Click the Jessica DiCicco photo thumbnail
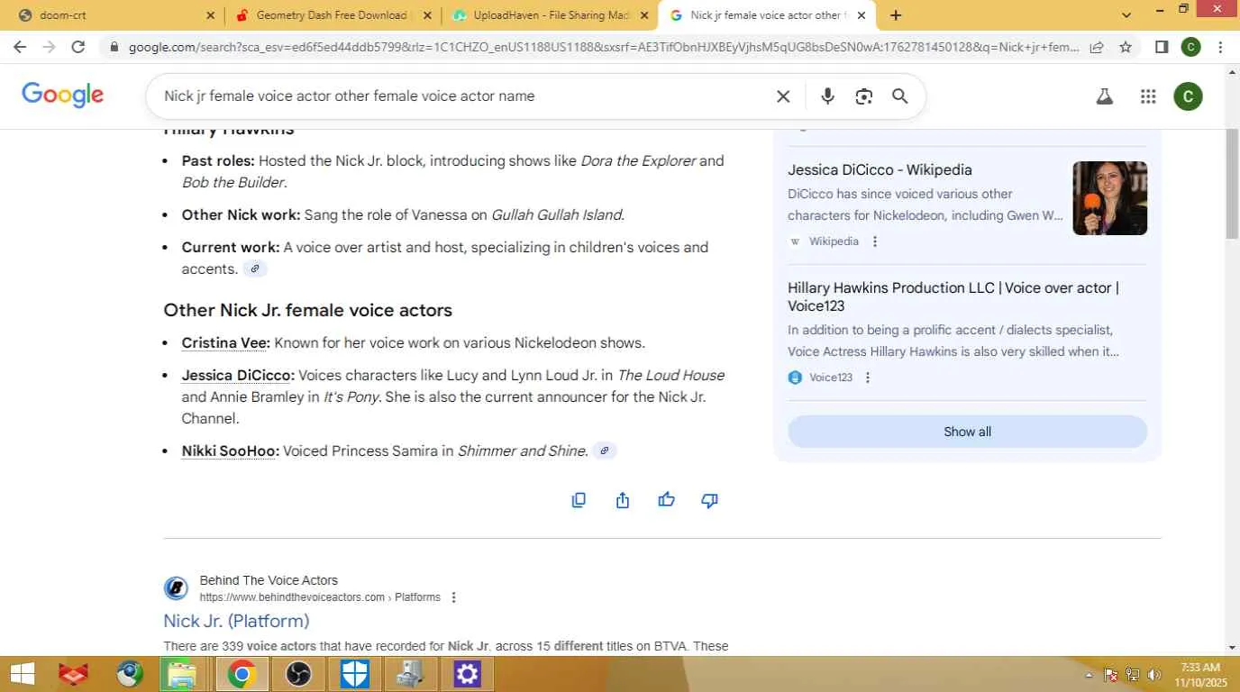The height and width of the screenshot is (692, 1240). click(x=1109, y=198)
